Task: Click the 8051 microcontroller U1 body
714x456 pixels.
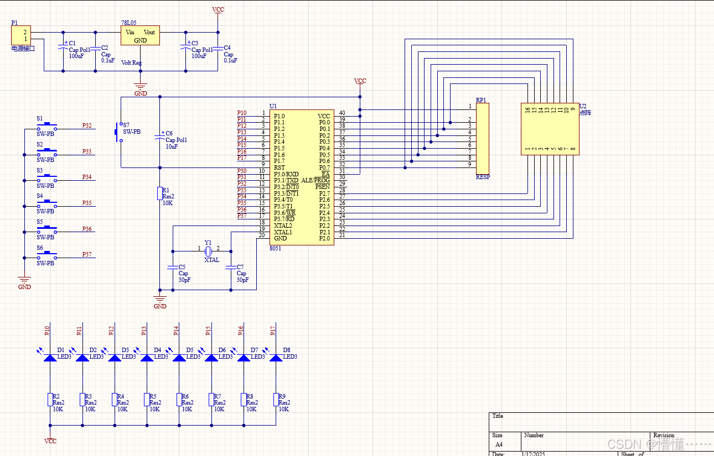Action: (x=302, y=177)
